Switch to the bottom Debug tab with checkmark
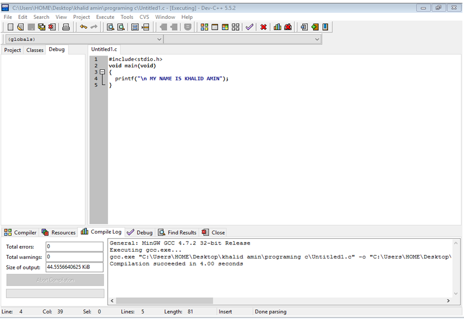464x319 pixels. point(139,233)
